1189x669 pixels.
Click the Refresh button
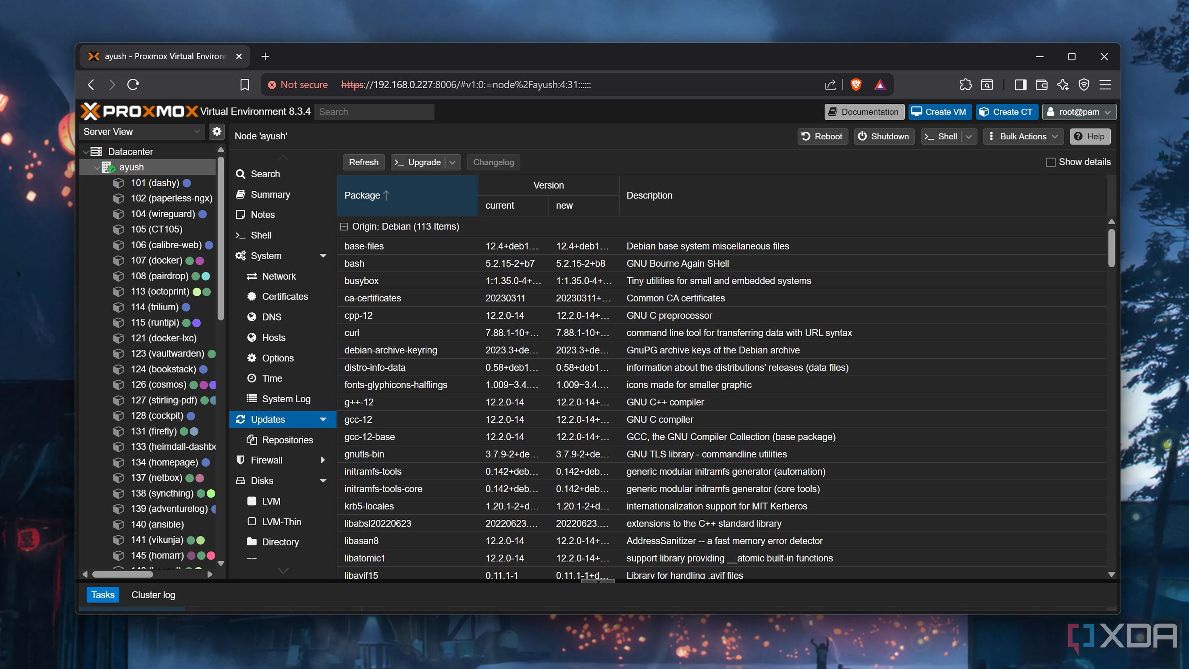[363, 162]
